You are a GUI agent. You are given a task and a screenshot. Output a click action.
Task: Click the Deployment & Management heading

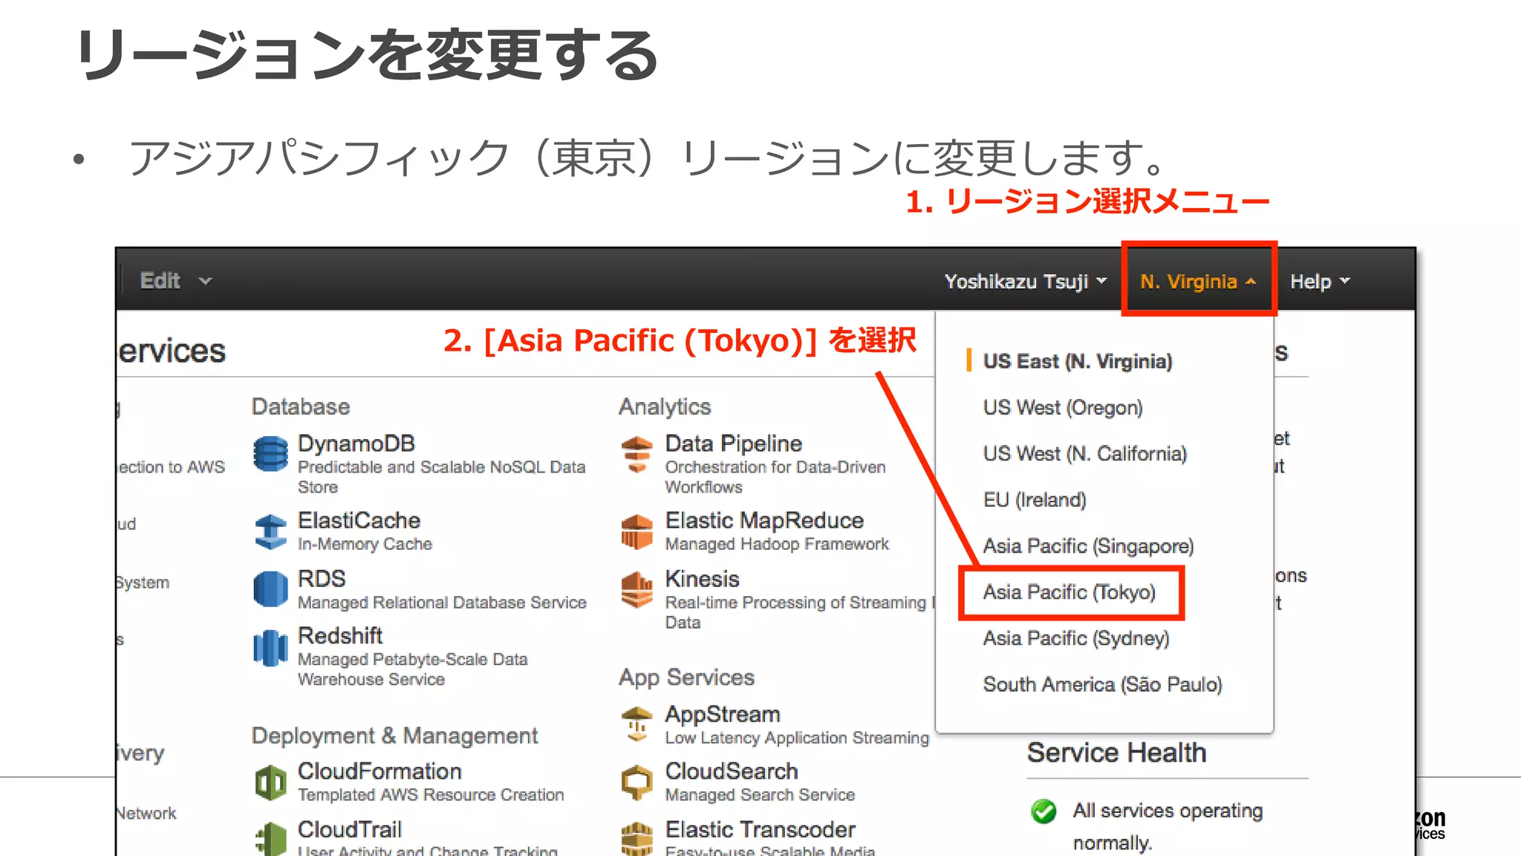[x=394, y=736]
